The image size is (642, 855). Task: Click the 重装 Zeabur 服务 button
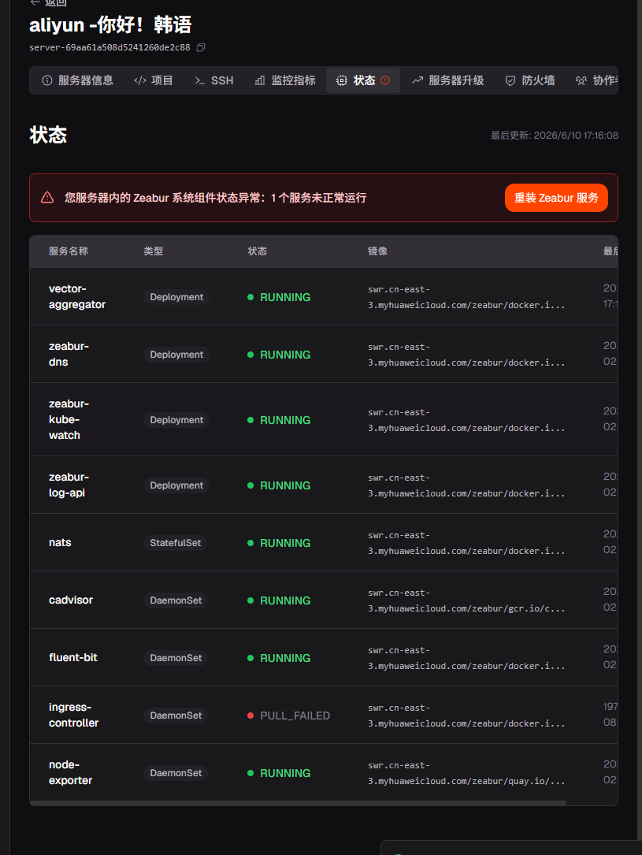click(x=556, y=198)
